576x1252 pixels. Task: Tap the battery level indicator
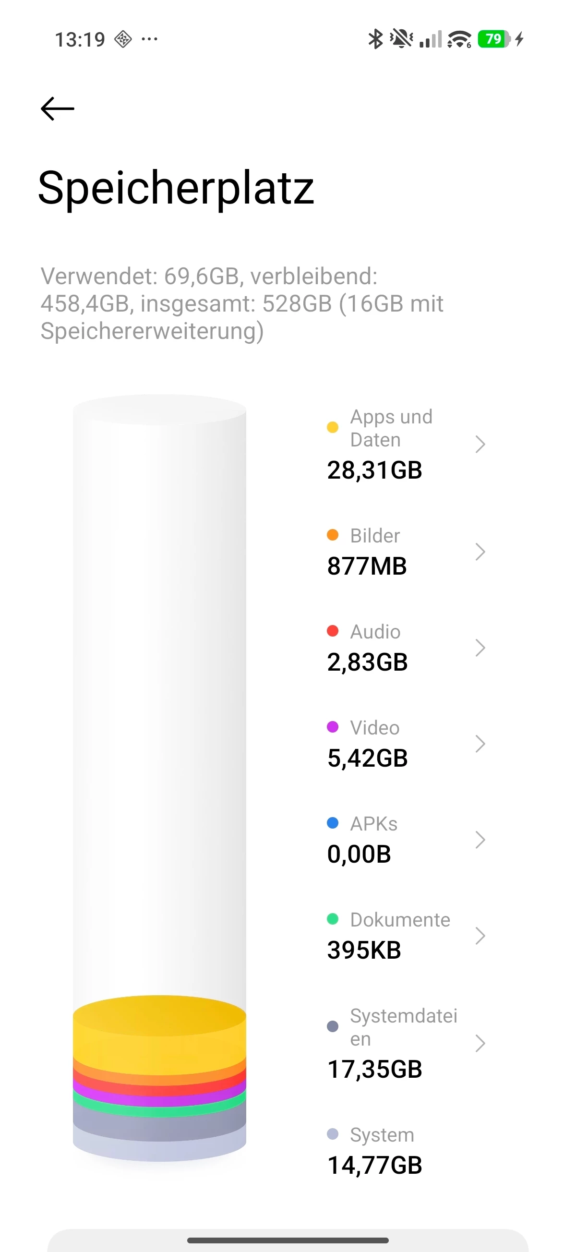(x=494, y=39)
